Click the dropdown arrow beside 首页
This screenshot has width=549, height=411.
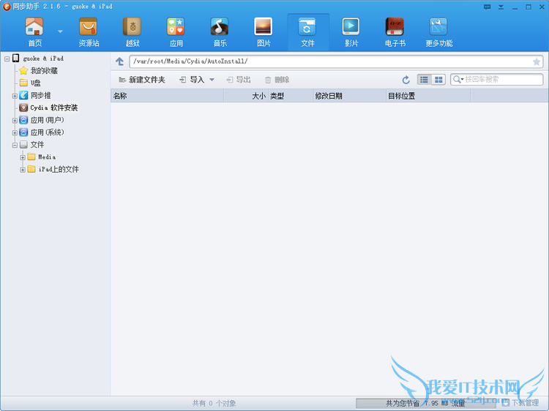(60, 31)
